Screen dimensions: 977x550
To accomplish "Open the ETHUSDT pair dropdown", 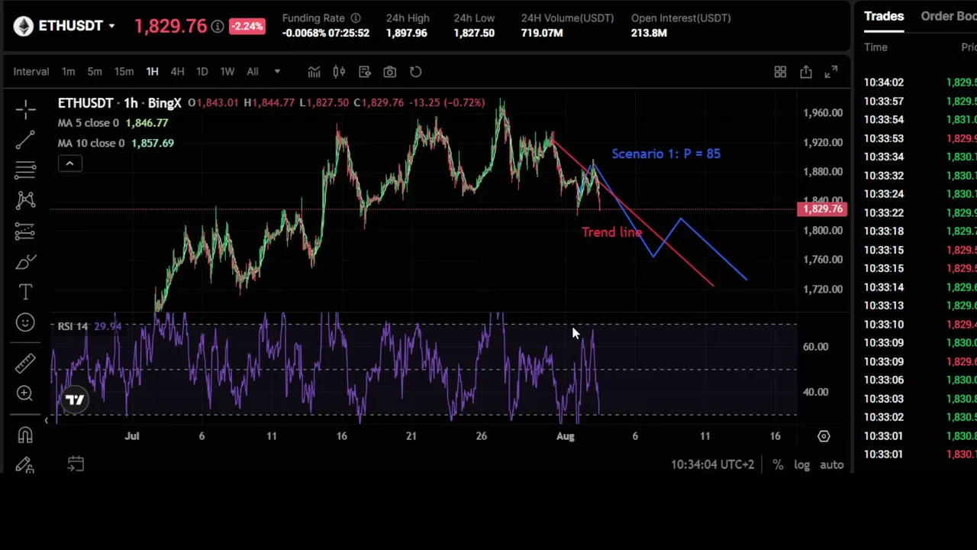I will point(111,26).
